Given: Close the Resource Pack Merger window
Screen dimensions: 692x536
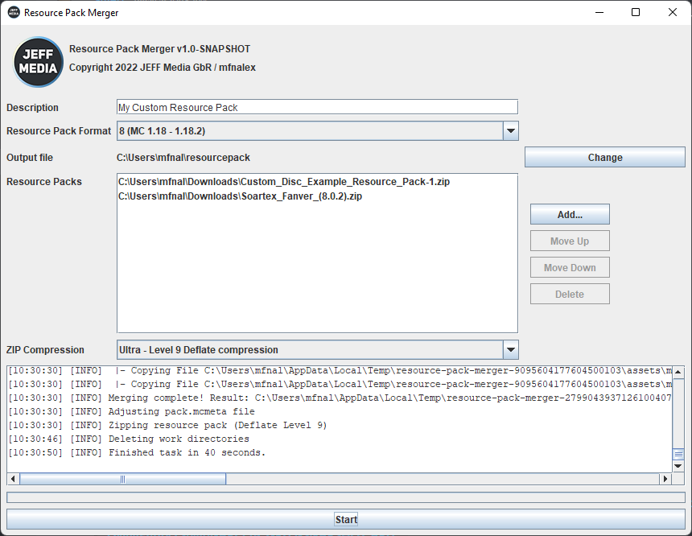Looking at the screenshot, I should pyautogui.click(x=673, y=12).
